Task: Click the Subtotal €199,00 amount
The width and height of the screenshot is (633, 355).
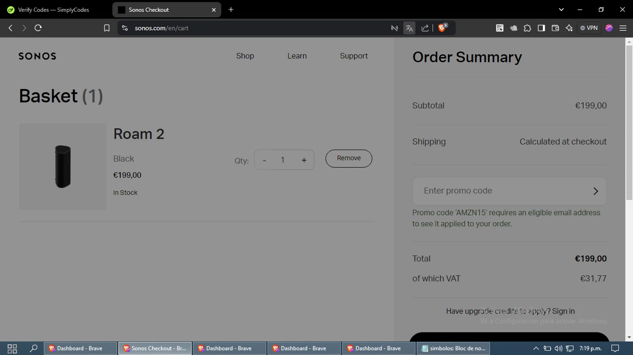Action: tap(591, 106)
